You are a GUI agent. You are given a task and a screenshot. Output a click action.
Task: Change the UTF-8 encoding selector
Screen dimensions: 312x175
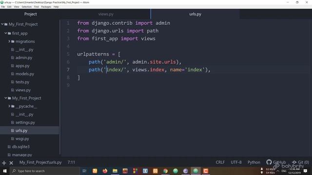coord(236,162)
